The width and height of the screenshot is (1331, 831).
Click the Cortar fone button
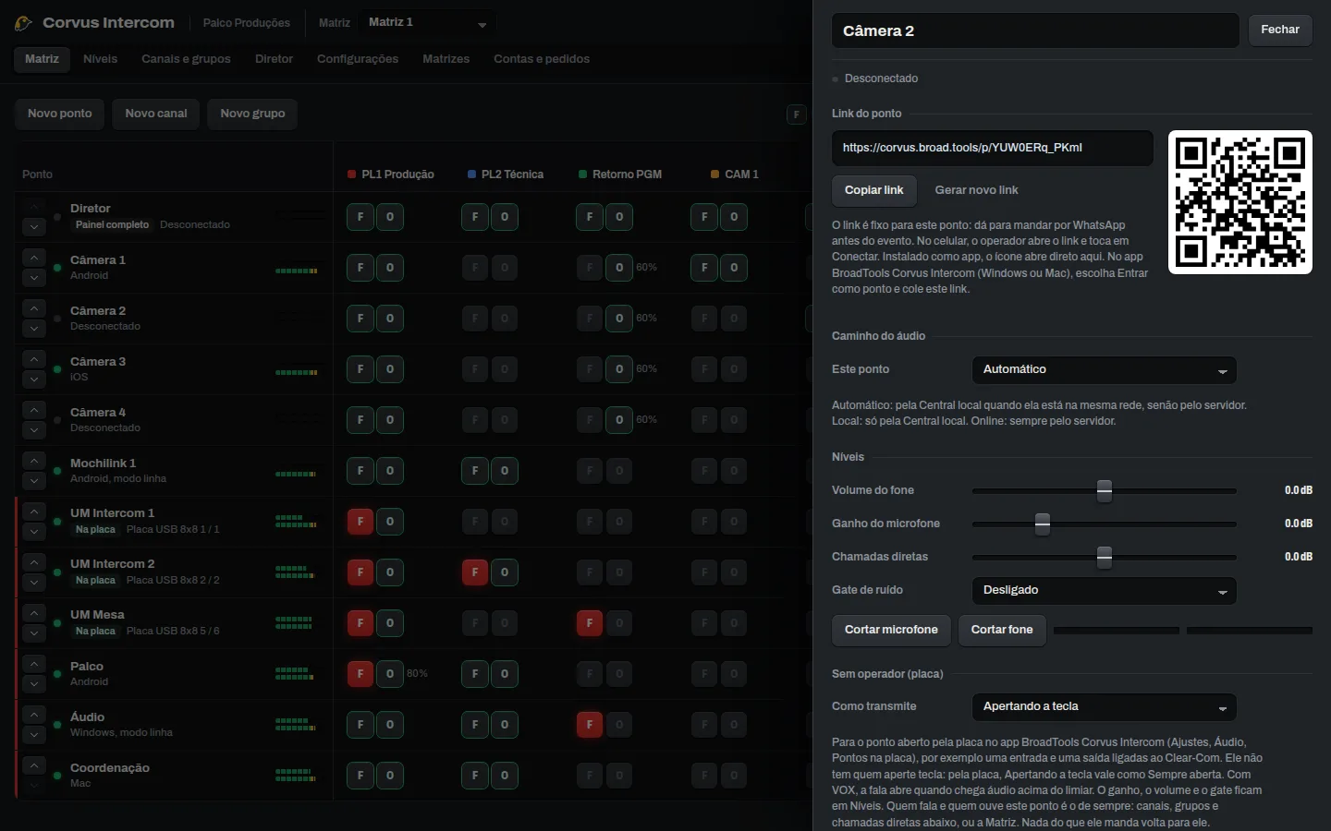tap(1002, 630)
